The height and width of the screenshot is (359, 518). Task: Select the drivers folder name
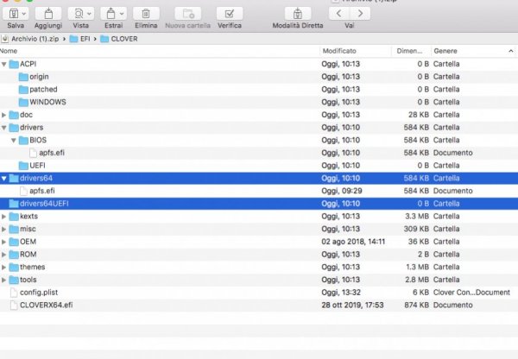(31, 128)
